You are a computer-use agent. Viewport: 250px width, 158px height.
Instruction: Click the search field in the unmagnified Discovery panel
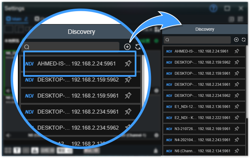pyautogui.click(x=197, y=40)
